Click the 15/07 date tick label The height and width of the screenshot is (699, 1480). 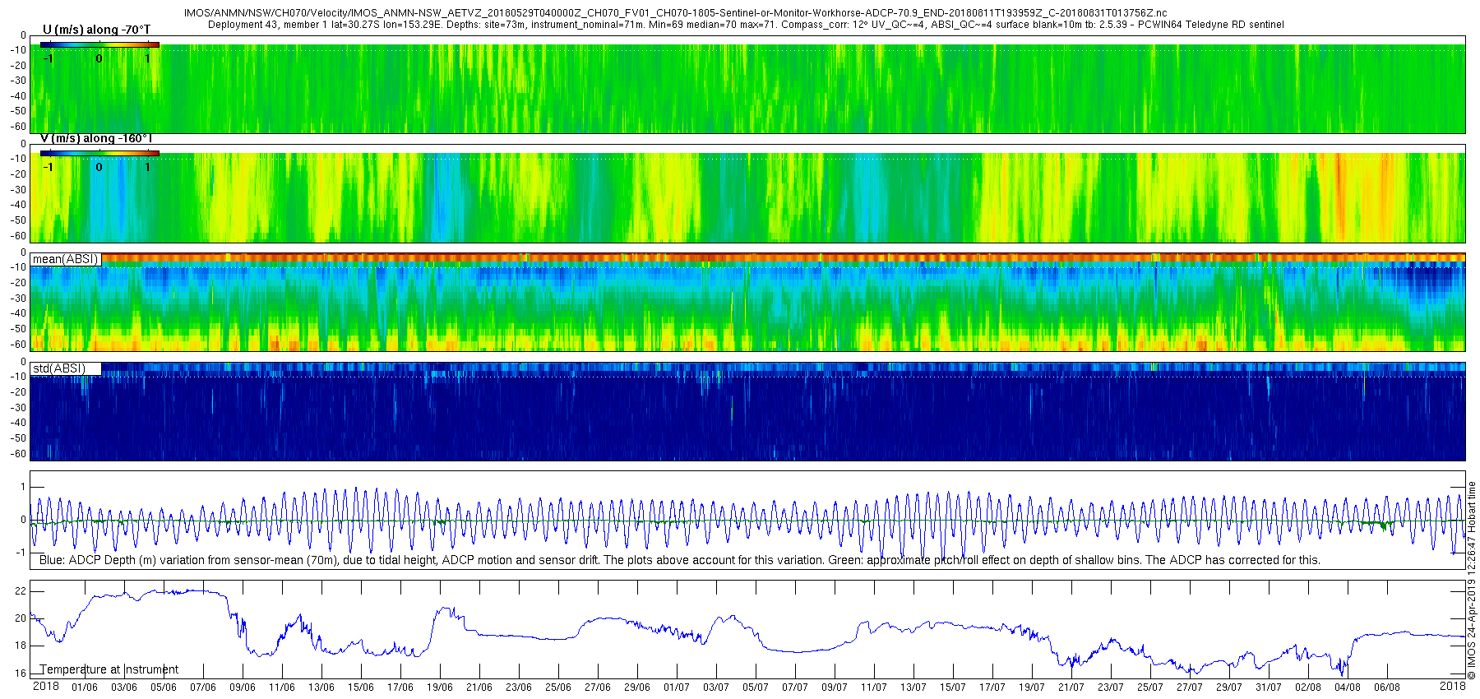[x=953, y=687]
